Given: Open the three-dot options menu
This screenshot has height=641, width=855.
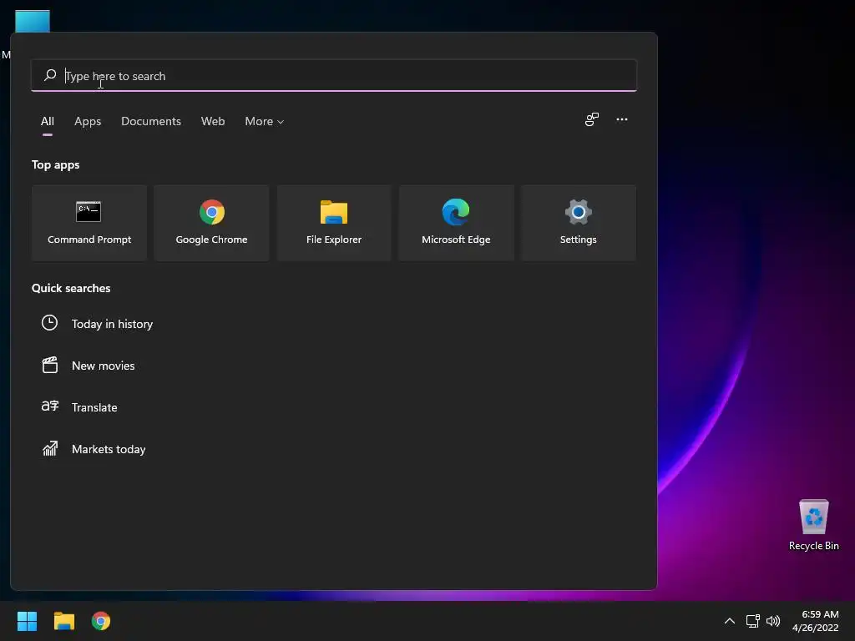Looking at the screenshot, I should (621, 119).
